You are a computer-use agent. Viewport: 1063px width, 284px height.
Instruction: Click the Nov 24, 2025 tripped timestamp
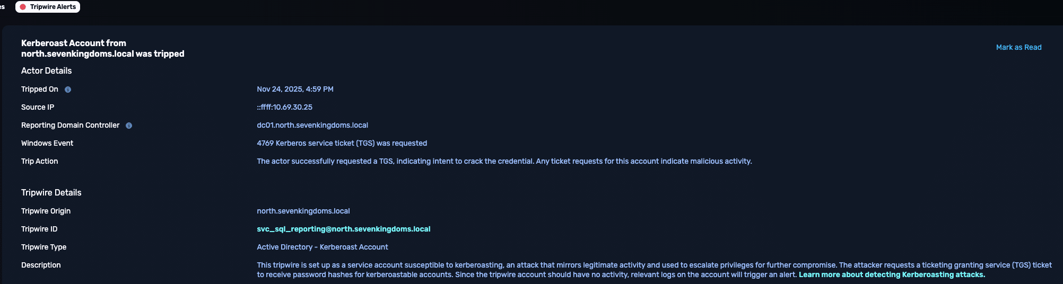pyautogui.click(x=295, y=89)
